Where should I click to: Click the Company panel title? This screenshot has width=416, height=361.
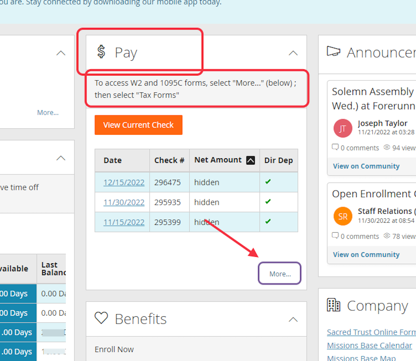point(378,306)
